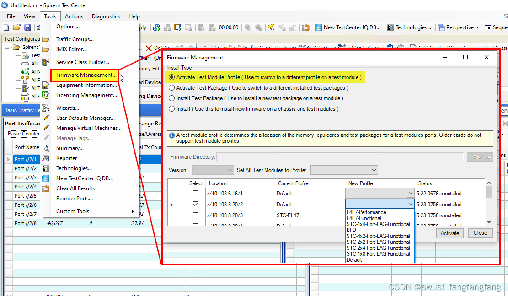This screenshot has height=296, width=508.
Task: Select Firmware Management from Tools menu
Action: 86,75
